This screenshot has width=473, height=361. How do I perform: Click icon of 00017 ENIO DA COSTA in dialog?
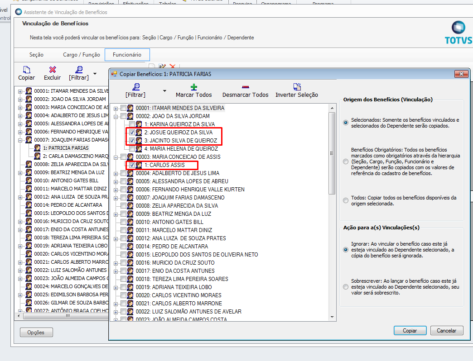(130, 271)
